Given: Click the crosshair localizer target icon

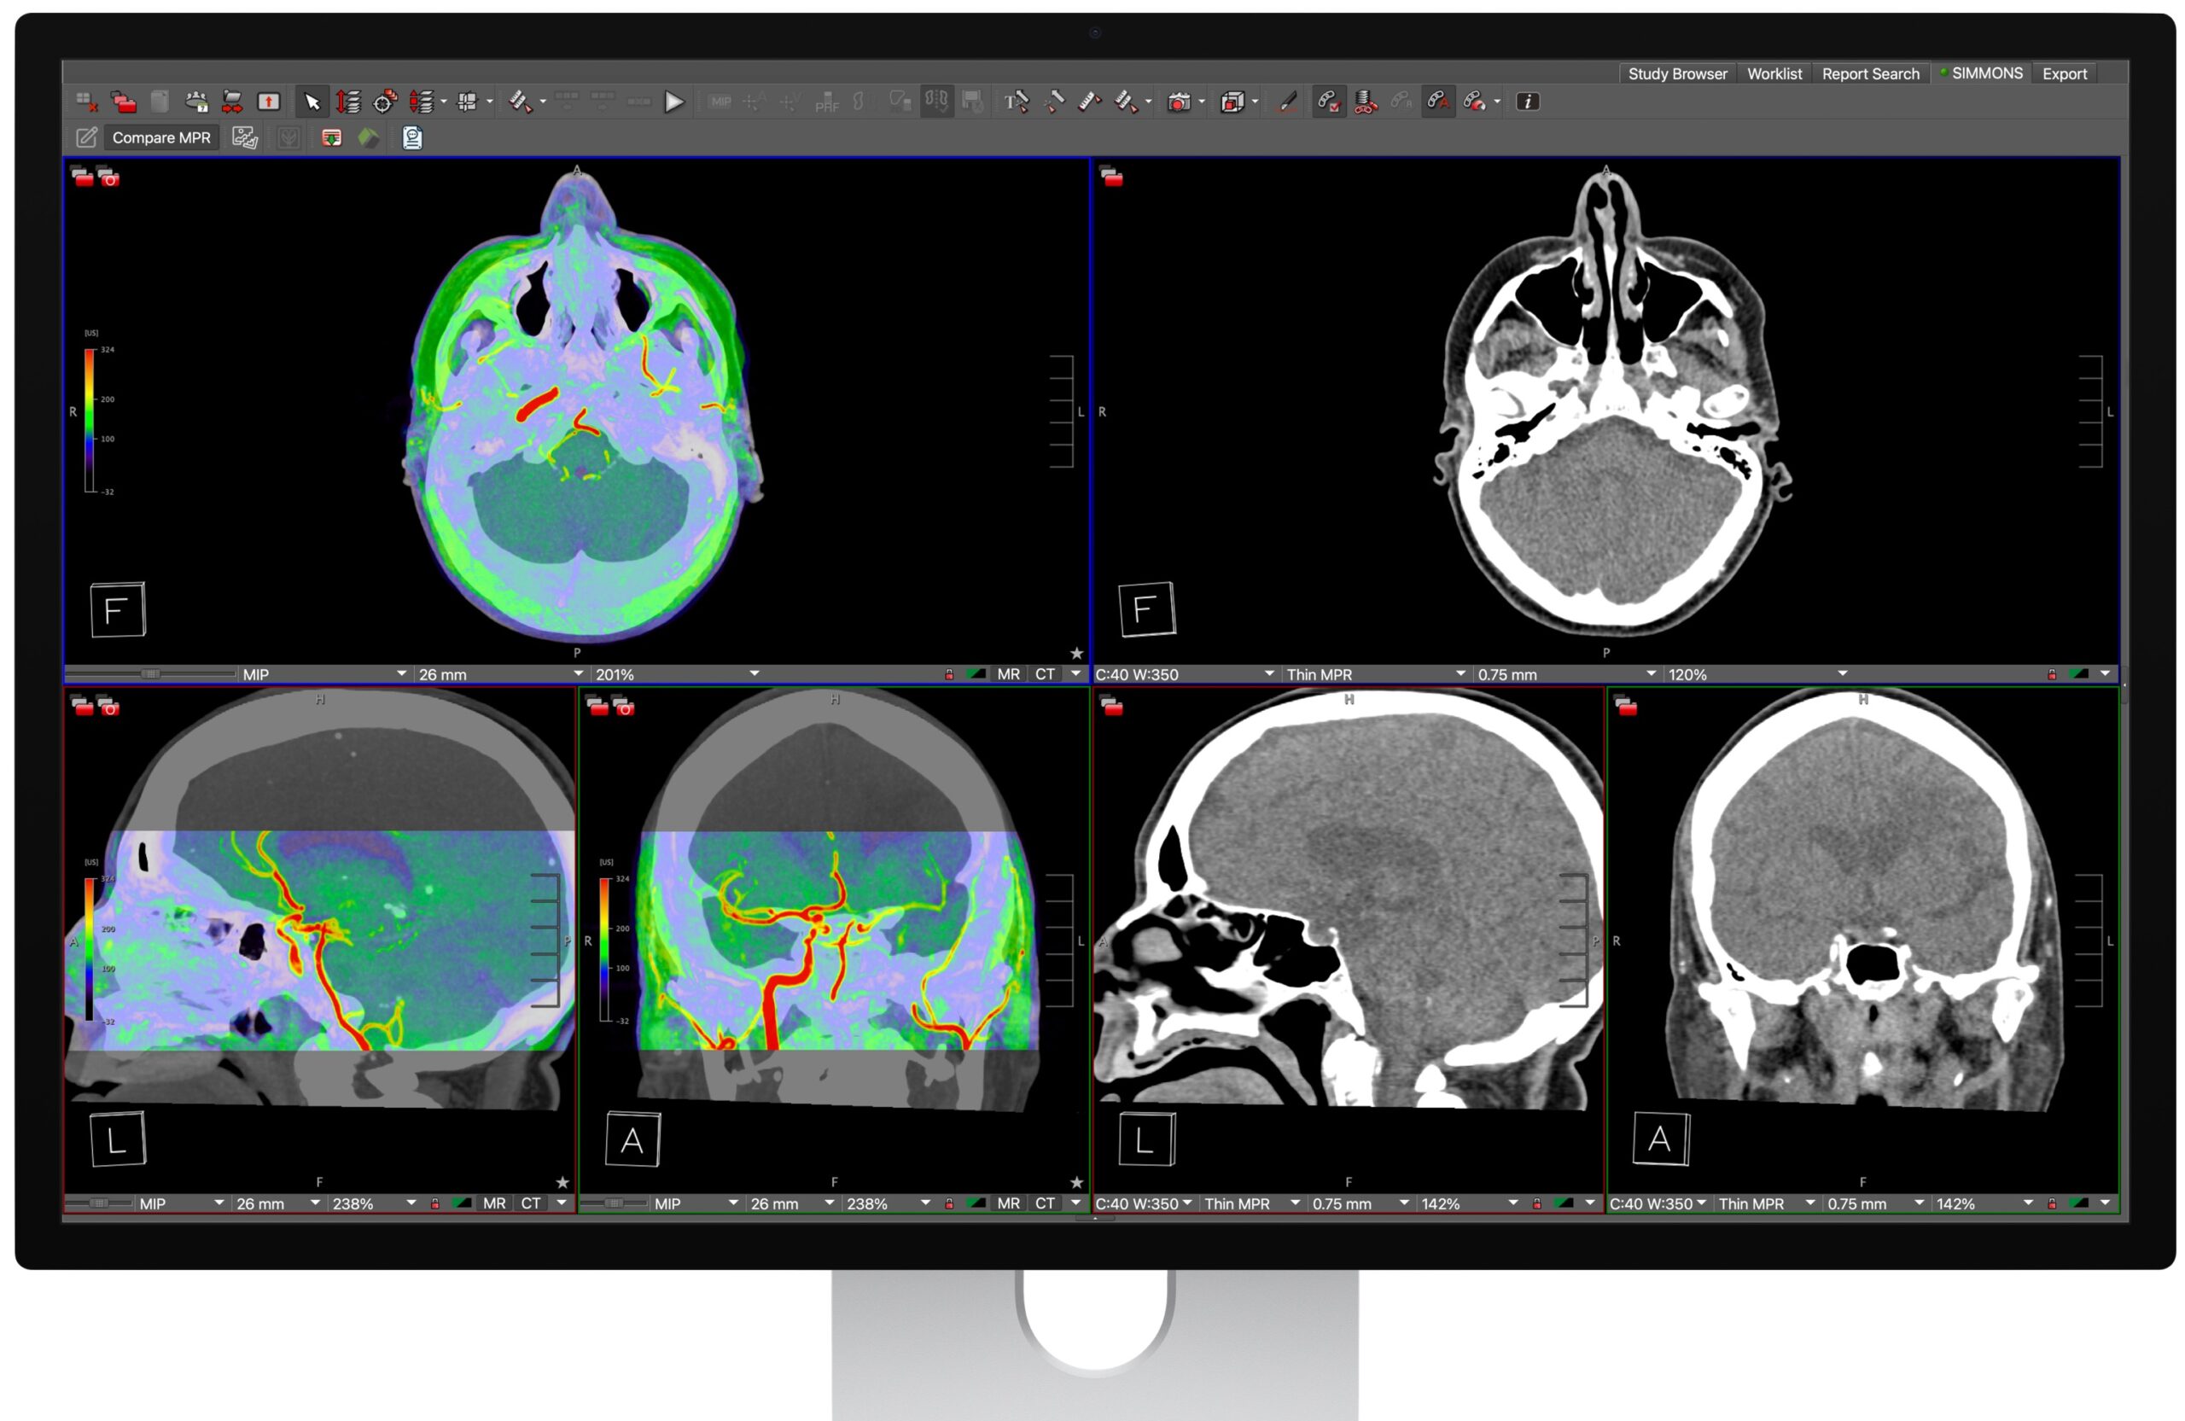Looking at the screenshot, I should tap(384, 102).
